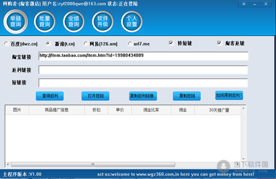
Task: Open the 批量查询 round button
Action: [45, 22]
